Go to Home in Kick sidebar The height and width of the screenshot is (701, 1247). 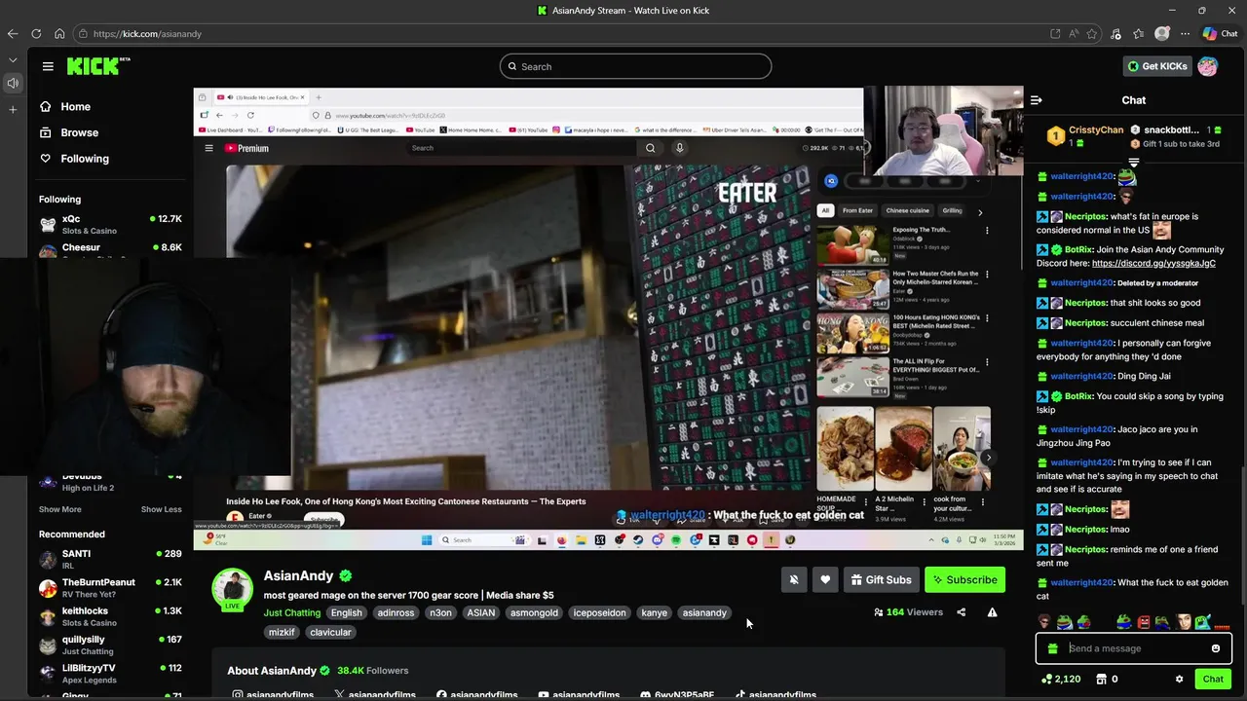click(65, 107)
